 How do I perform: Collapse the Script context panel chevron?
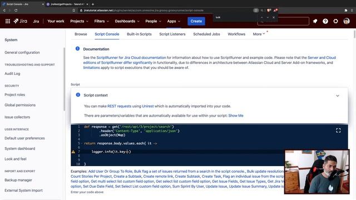pyautogui.click(x=338, y=96)
